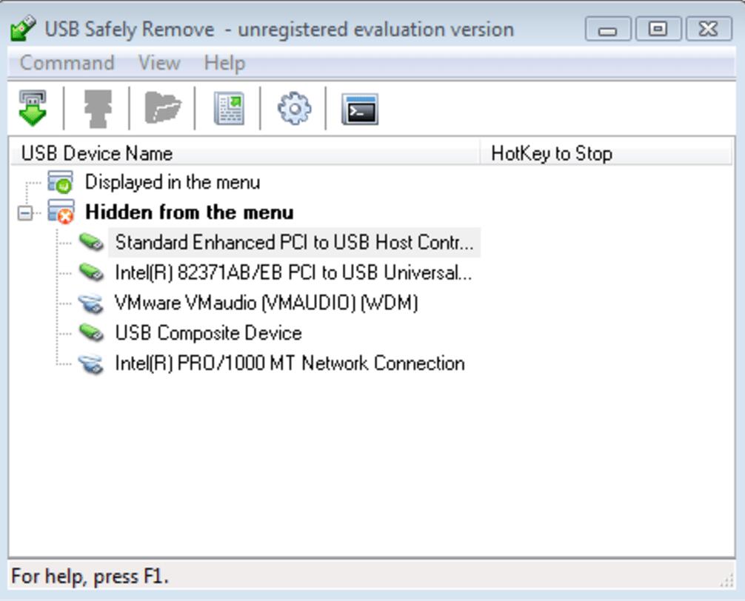Viewport: 745px width, 601px height.
Task: Click the Hidden from the menu group icon
Action: click(x=61, y=212)
